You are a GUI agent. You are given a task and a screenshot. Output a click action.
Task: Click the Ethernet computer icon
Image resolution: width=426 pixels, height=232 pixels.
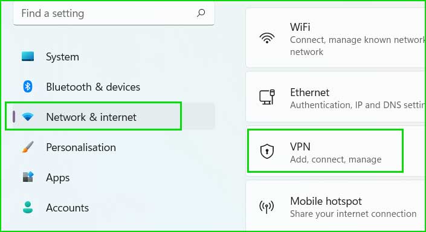267,97
